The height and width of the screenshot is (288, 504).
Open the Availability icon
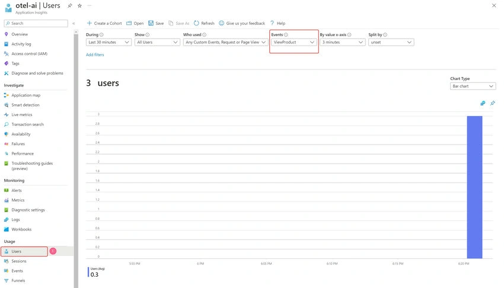point(6,134)
